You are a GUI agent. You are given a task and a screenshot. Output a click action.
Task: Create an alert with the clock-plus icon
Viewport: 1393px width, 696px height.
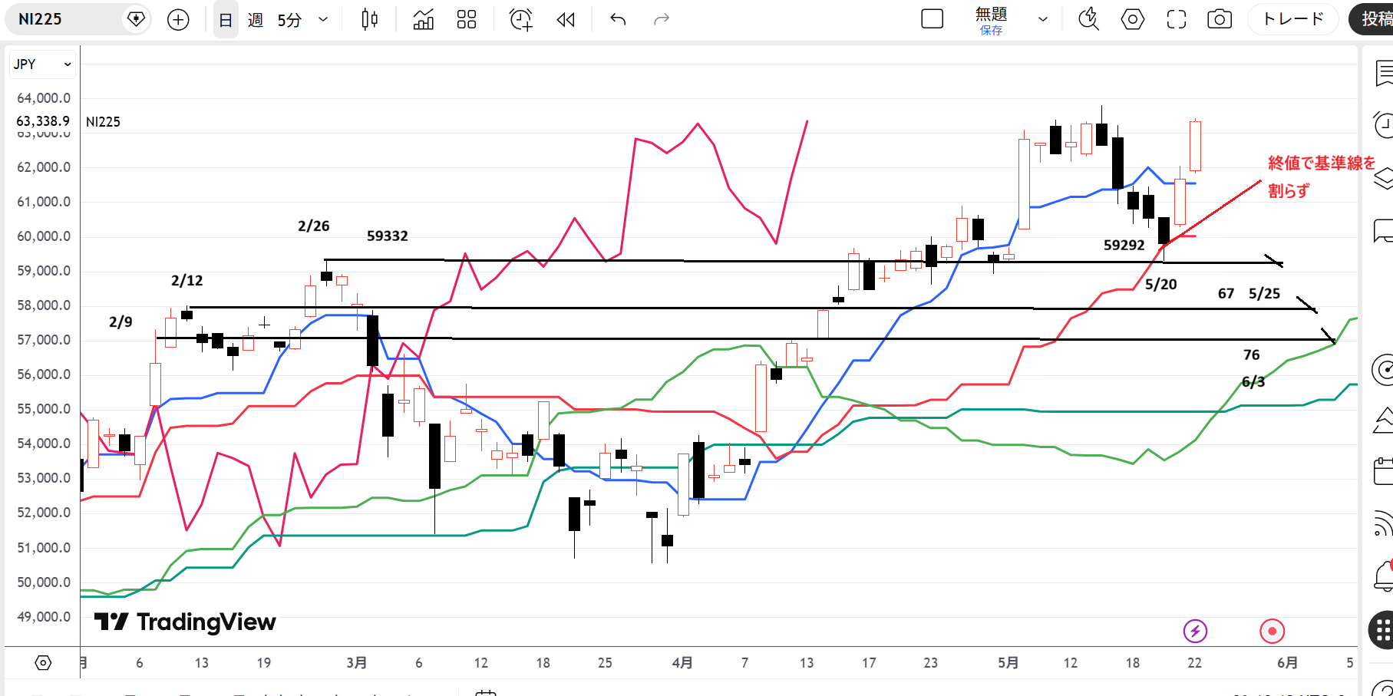click(x=521, y=20)
